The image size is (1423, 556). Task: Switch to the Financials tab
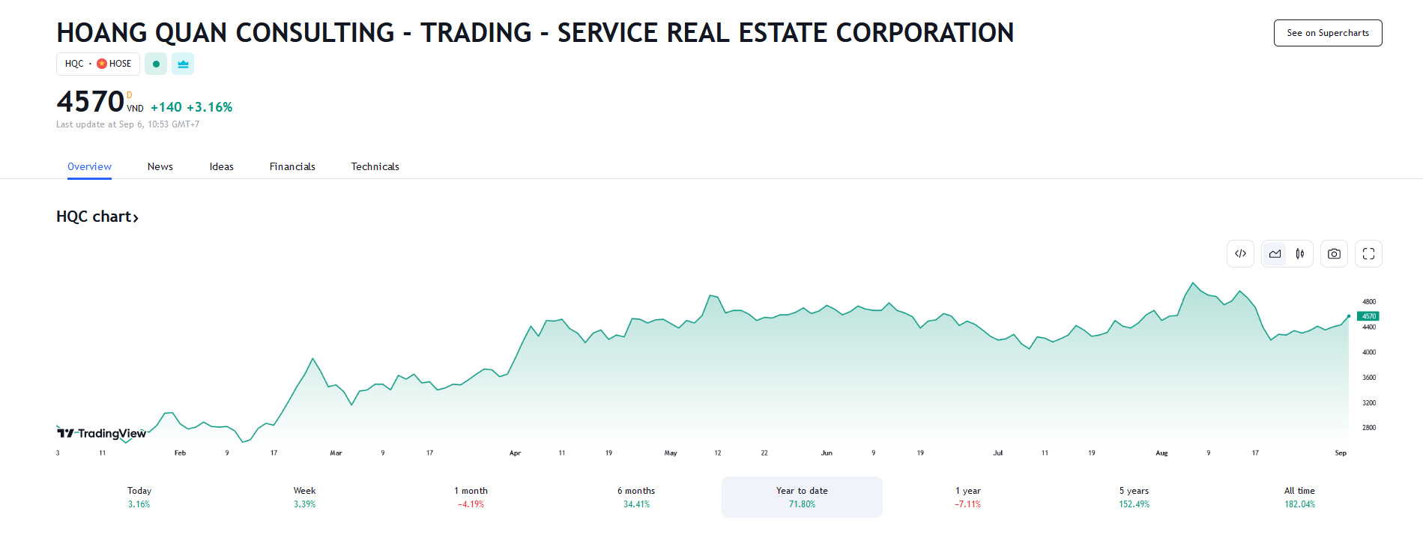tap(292, 166)
